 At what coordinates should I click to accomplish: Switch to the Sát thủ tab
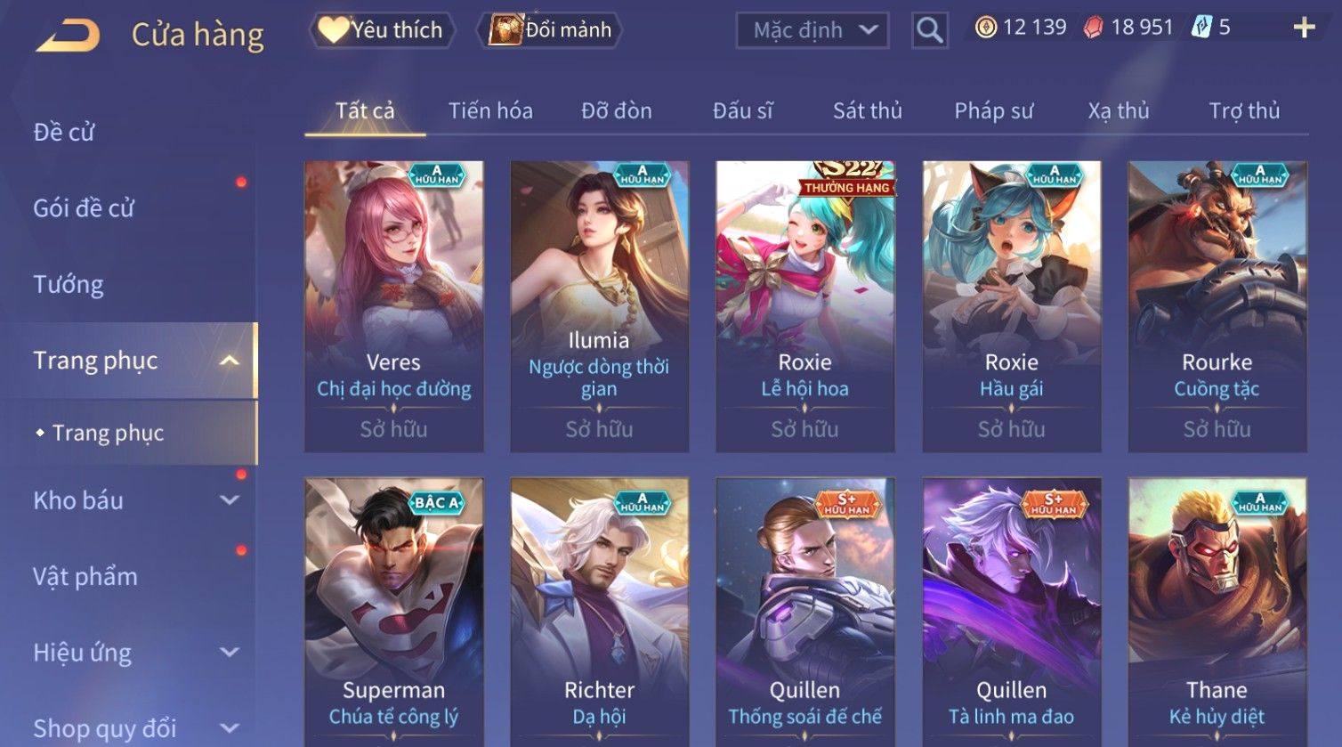(868, 110)
